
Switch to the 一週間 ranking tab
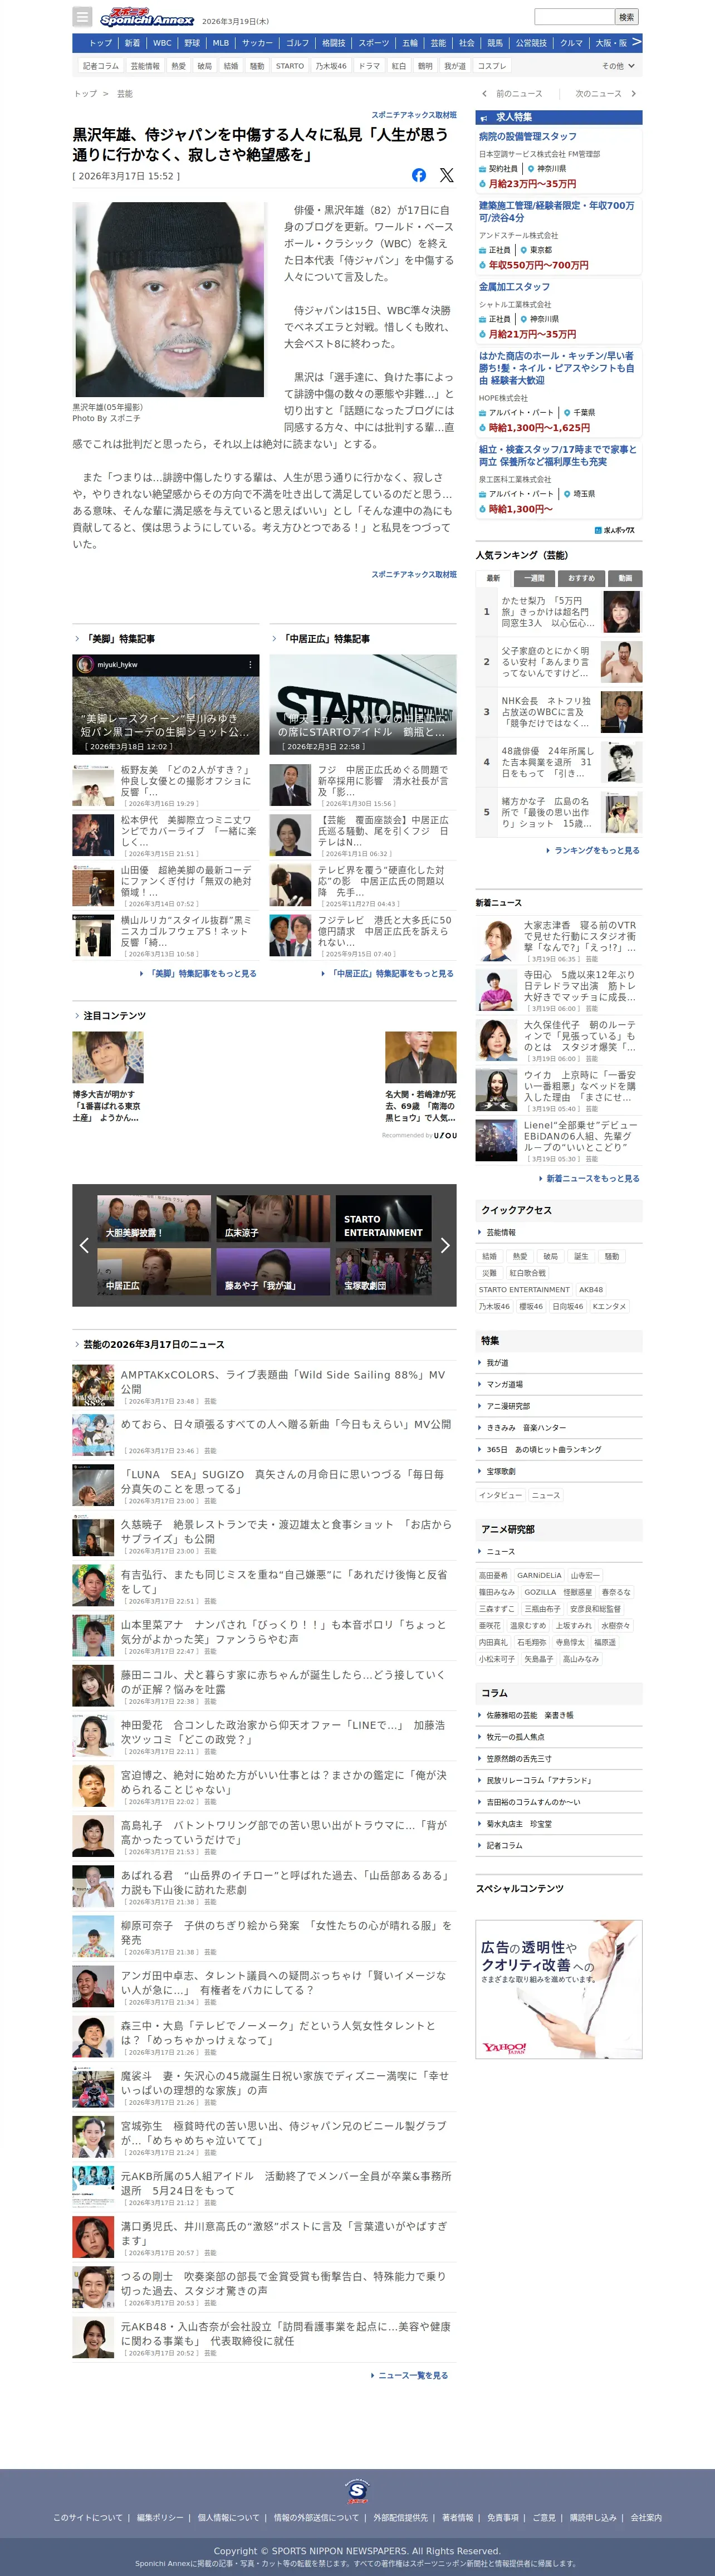tap(535, 578)
